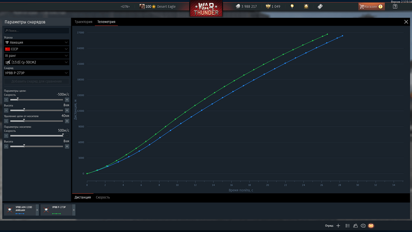Expand the Авиация threat dropdown

[x=37, y=43]
